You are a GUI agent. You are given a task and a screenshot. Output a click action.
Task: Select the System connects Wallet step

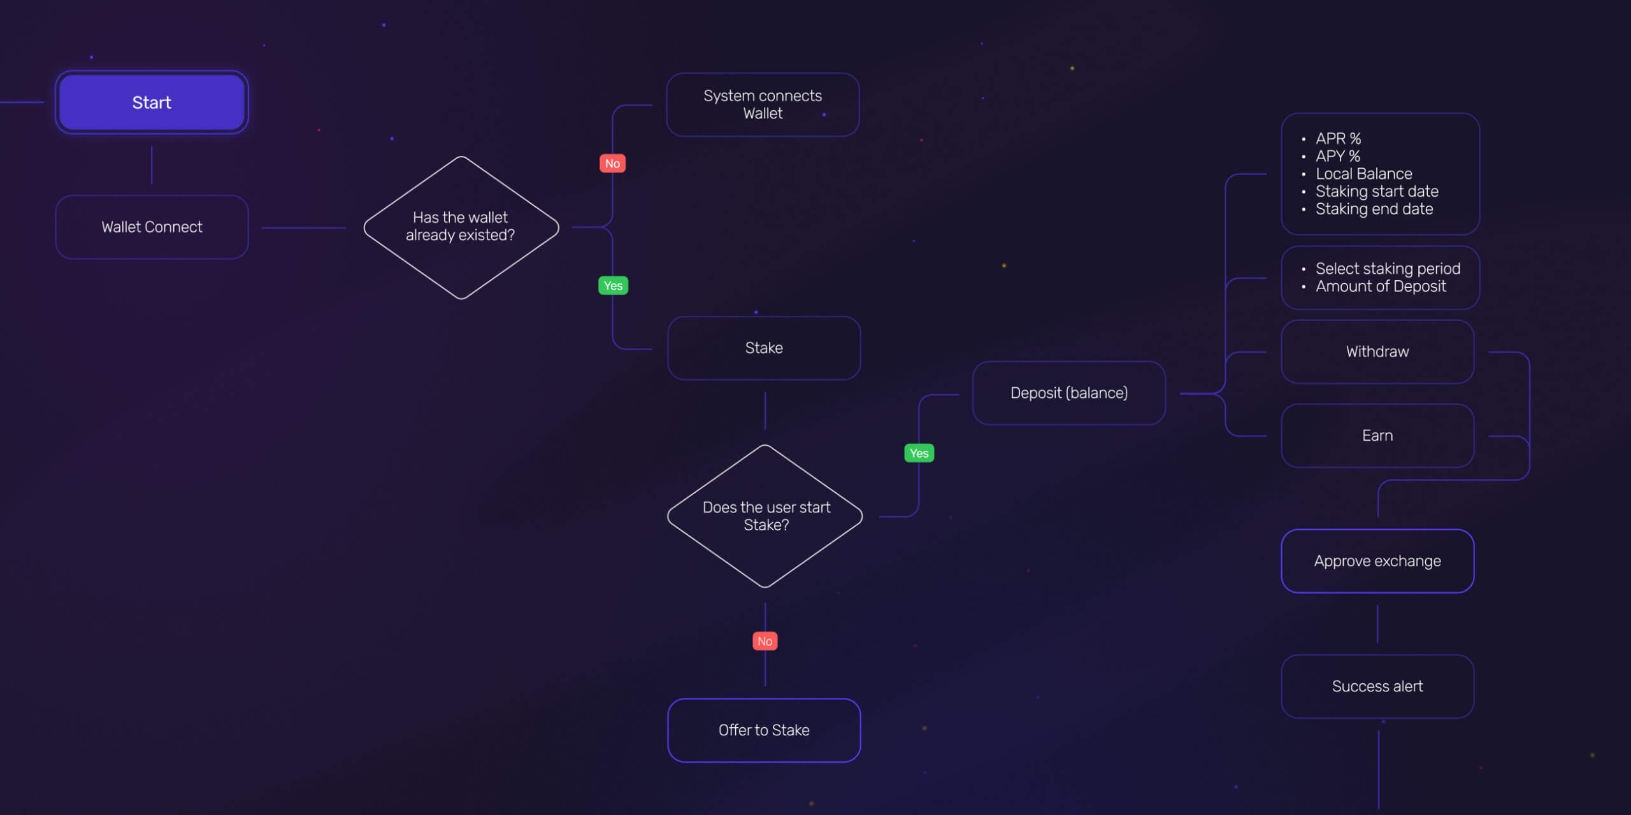click(763, 104)
